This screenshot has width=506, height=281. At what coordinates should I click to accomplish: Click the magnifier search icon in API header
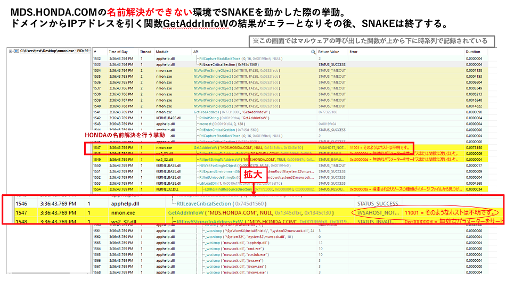click(313, 52)
